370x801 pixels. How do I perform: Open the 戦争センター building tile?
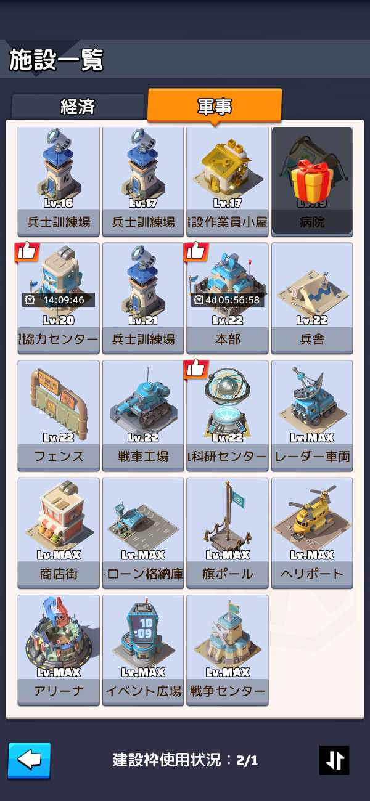point(228,650)
